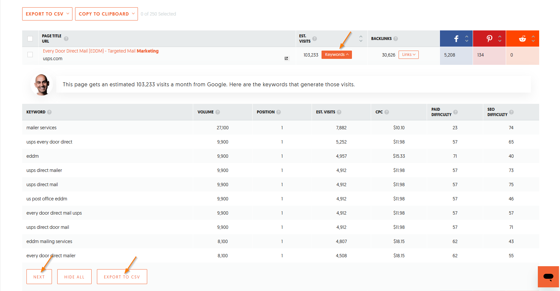Viewport: 560px width, 291px height.
Task: Click the Neil Patel avatar image
Action: [42, 85]
